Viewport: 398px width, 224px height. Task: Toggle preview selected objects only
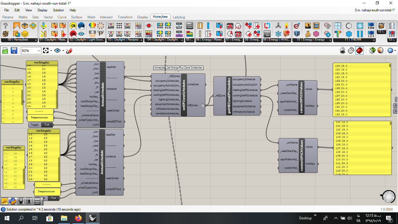pos(372,51)
